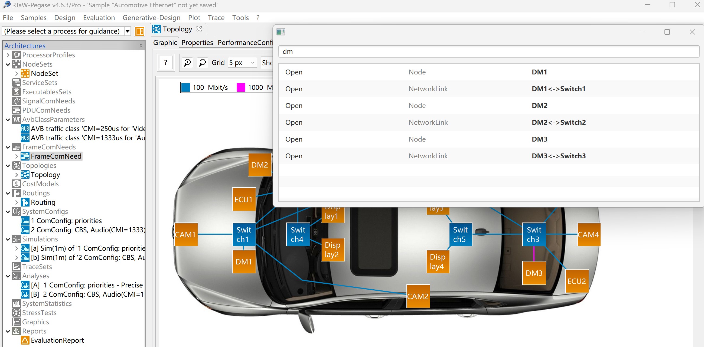Open the Generative-Design menu
704x347 pixels.
click(151, 18)
